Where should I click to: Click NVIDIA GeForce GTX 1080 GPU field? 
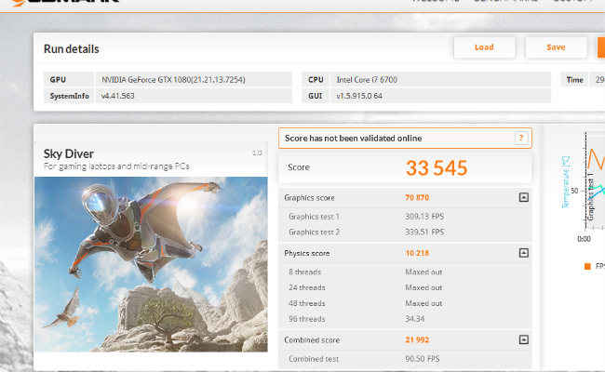click(x=193, y=79)
